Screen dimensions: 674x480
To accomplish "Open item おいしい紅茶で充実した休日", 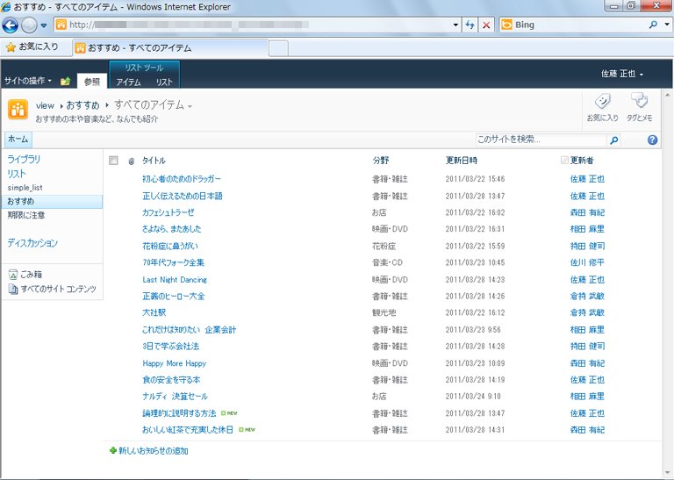I will coord(188,430).
